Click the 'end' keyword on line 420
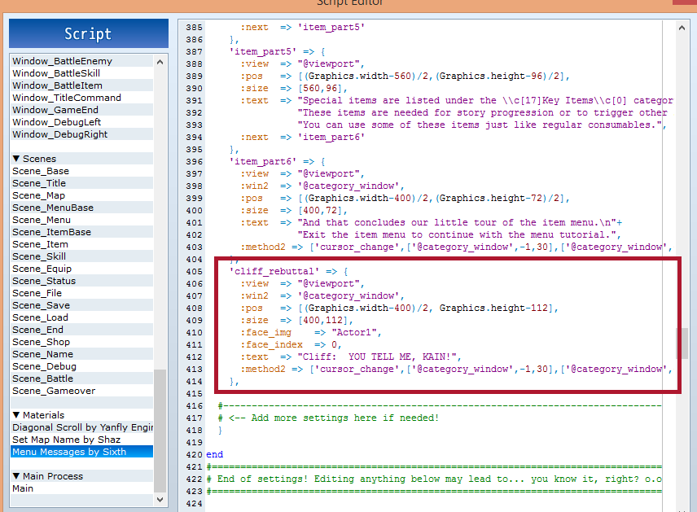 [x=215, y=455]
